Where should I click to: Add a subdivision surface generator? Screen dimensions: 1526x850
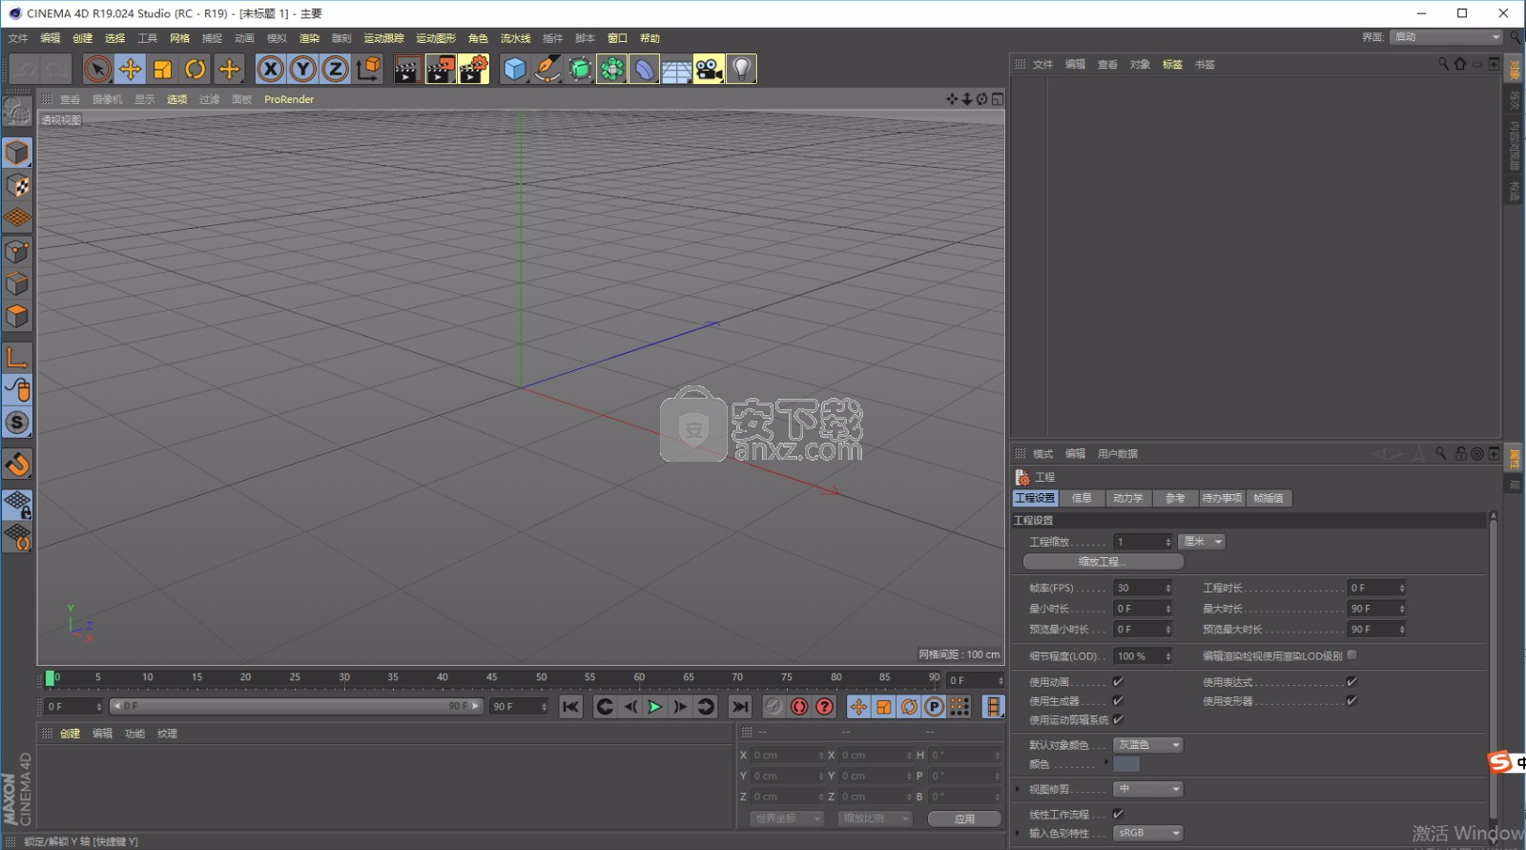(580, 69)
